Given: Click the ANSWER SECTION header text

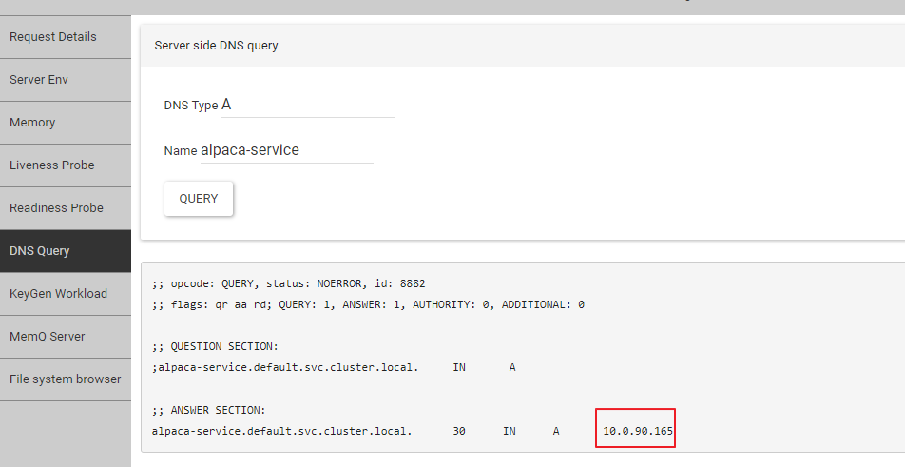Looking at the screenshot, I should coord(208,410).
